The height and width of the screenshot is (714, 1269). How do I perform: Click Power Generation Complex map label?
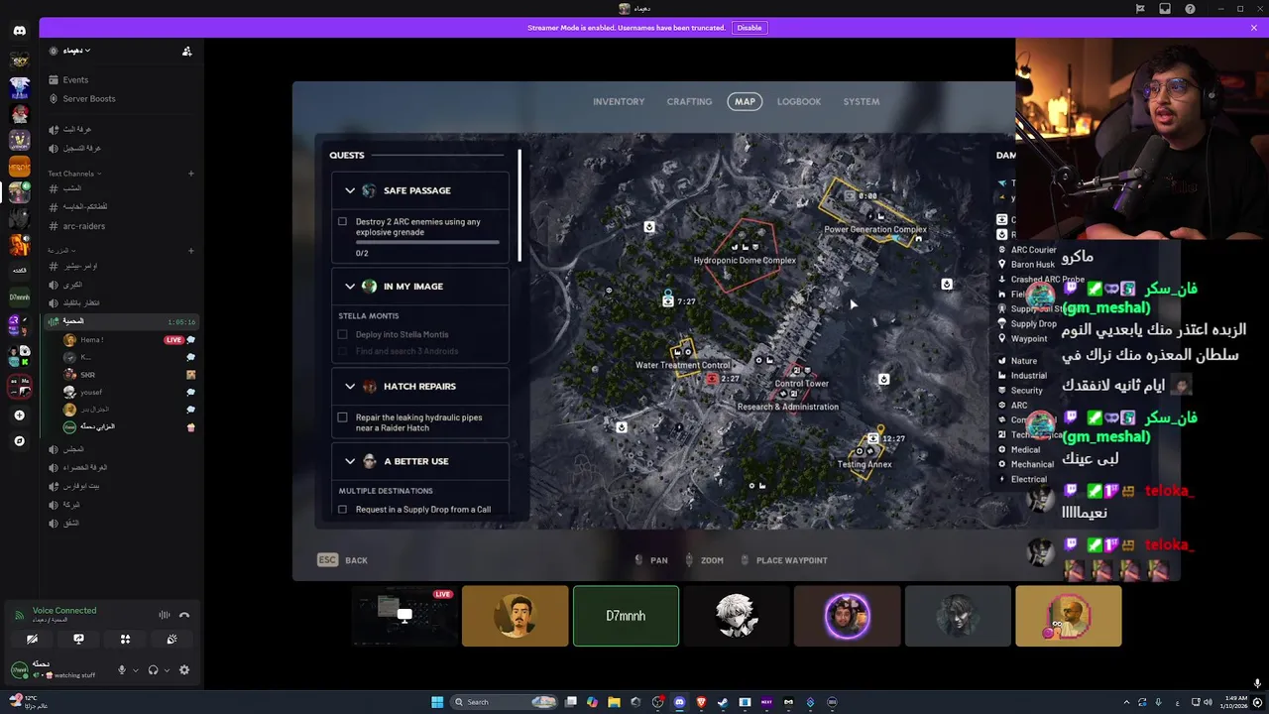pyautogui.click(x=875, y=230)
